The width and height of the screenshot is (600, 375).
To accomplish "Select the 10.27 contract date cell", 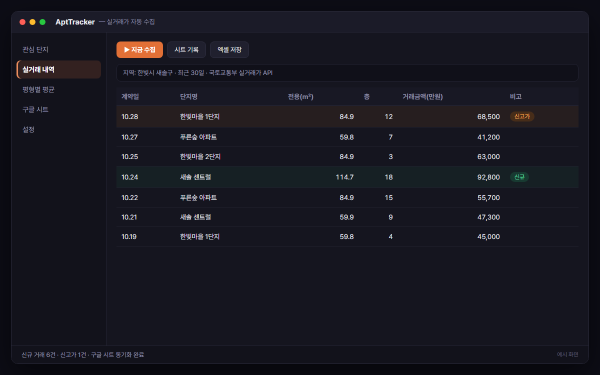I will [x=130, y=137].
